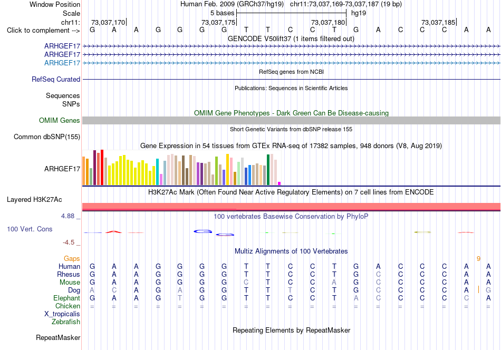Click the orange gap marker labeled 9

[x=478, y=259]
